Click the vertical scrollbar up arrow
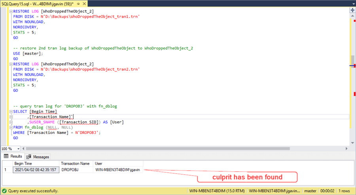This screenshot has height=195, width=356. [x=352, y=16]
